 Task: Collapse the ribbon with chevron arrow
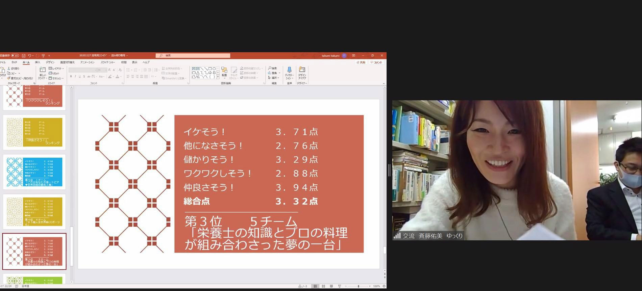[384, 83]
